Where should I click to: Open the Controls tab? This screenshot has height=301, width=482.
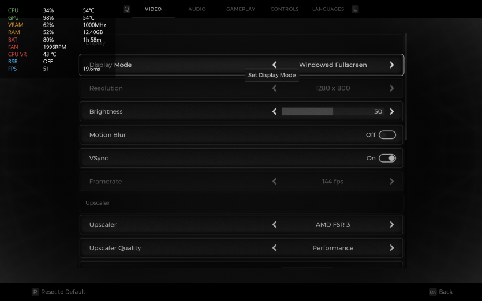coord(285,9)
